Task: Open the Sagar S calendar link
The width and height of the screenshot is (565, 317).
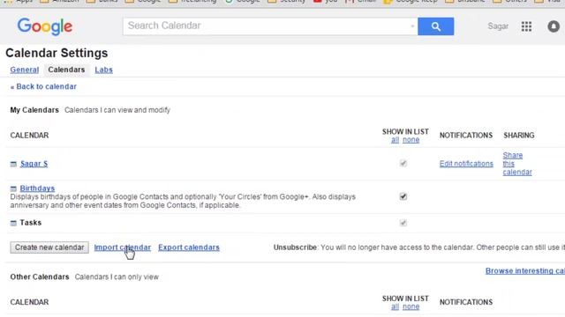Action: coord(34,164)
